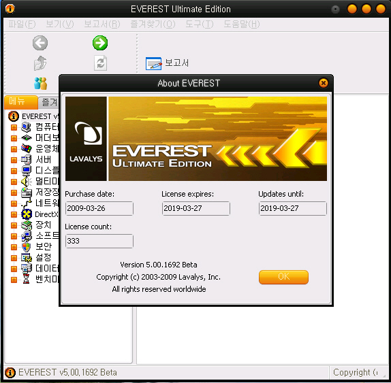Open the 보고서 report toolbar icon
391x383 pixels.
[153, 63]
